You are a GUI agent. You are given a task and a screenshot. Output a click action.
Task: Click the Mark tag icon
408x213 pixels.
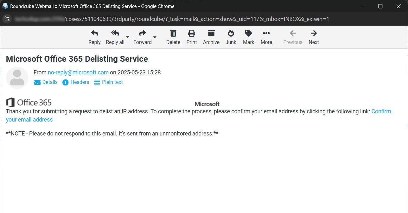(248, 33)
